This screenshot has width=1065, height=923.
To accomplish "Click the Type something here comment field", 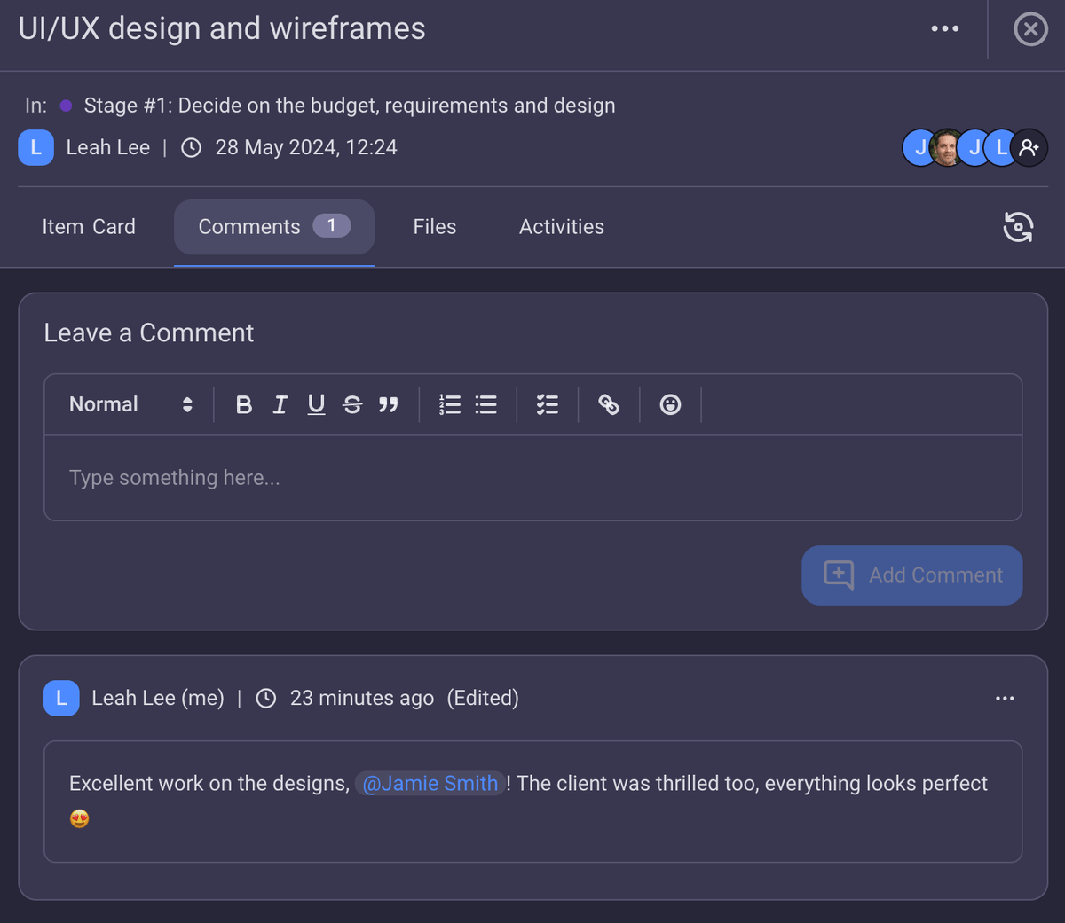I will (x=532, y=478).
